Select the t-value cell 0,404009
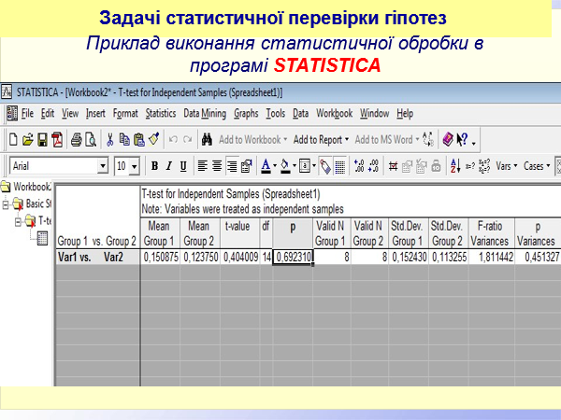Screen dimensions: 561x420 point(240,258)
